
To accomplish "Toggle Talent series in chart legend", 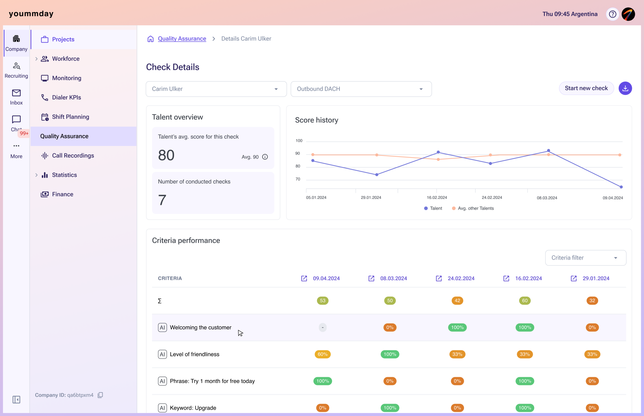I will 433,208.
